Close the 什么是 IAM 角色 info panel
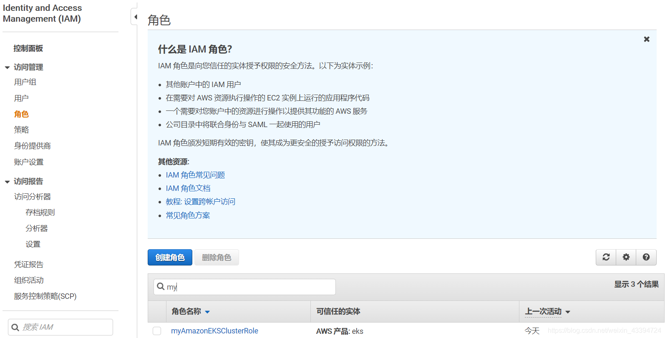 coord(647,39)
